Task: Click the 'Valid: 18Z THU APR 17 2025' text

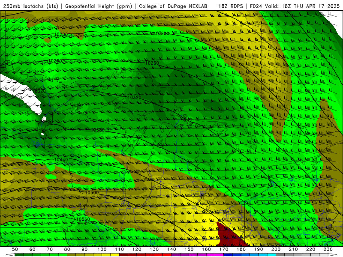Action: point(302,6)
